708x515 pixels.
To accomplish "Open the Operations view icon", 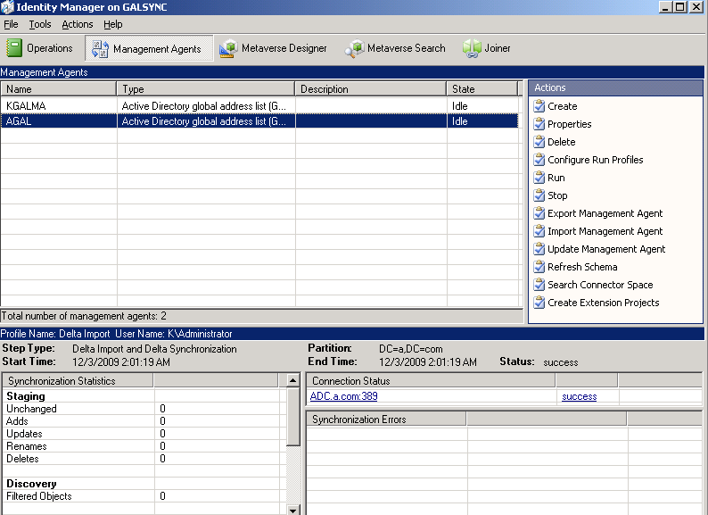I will 14,48.
